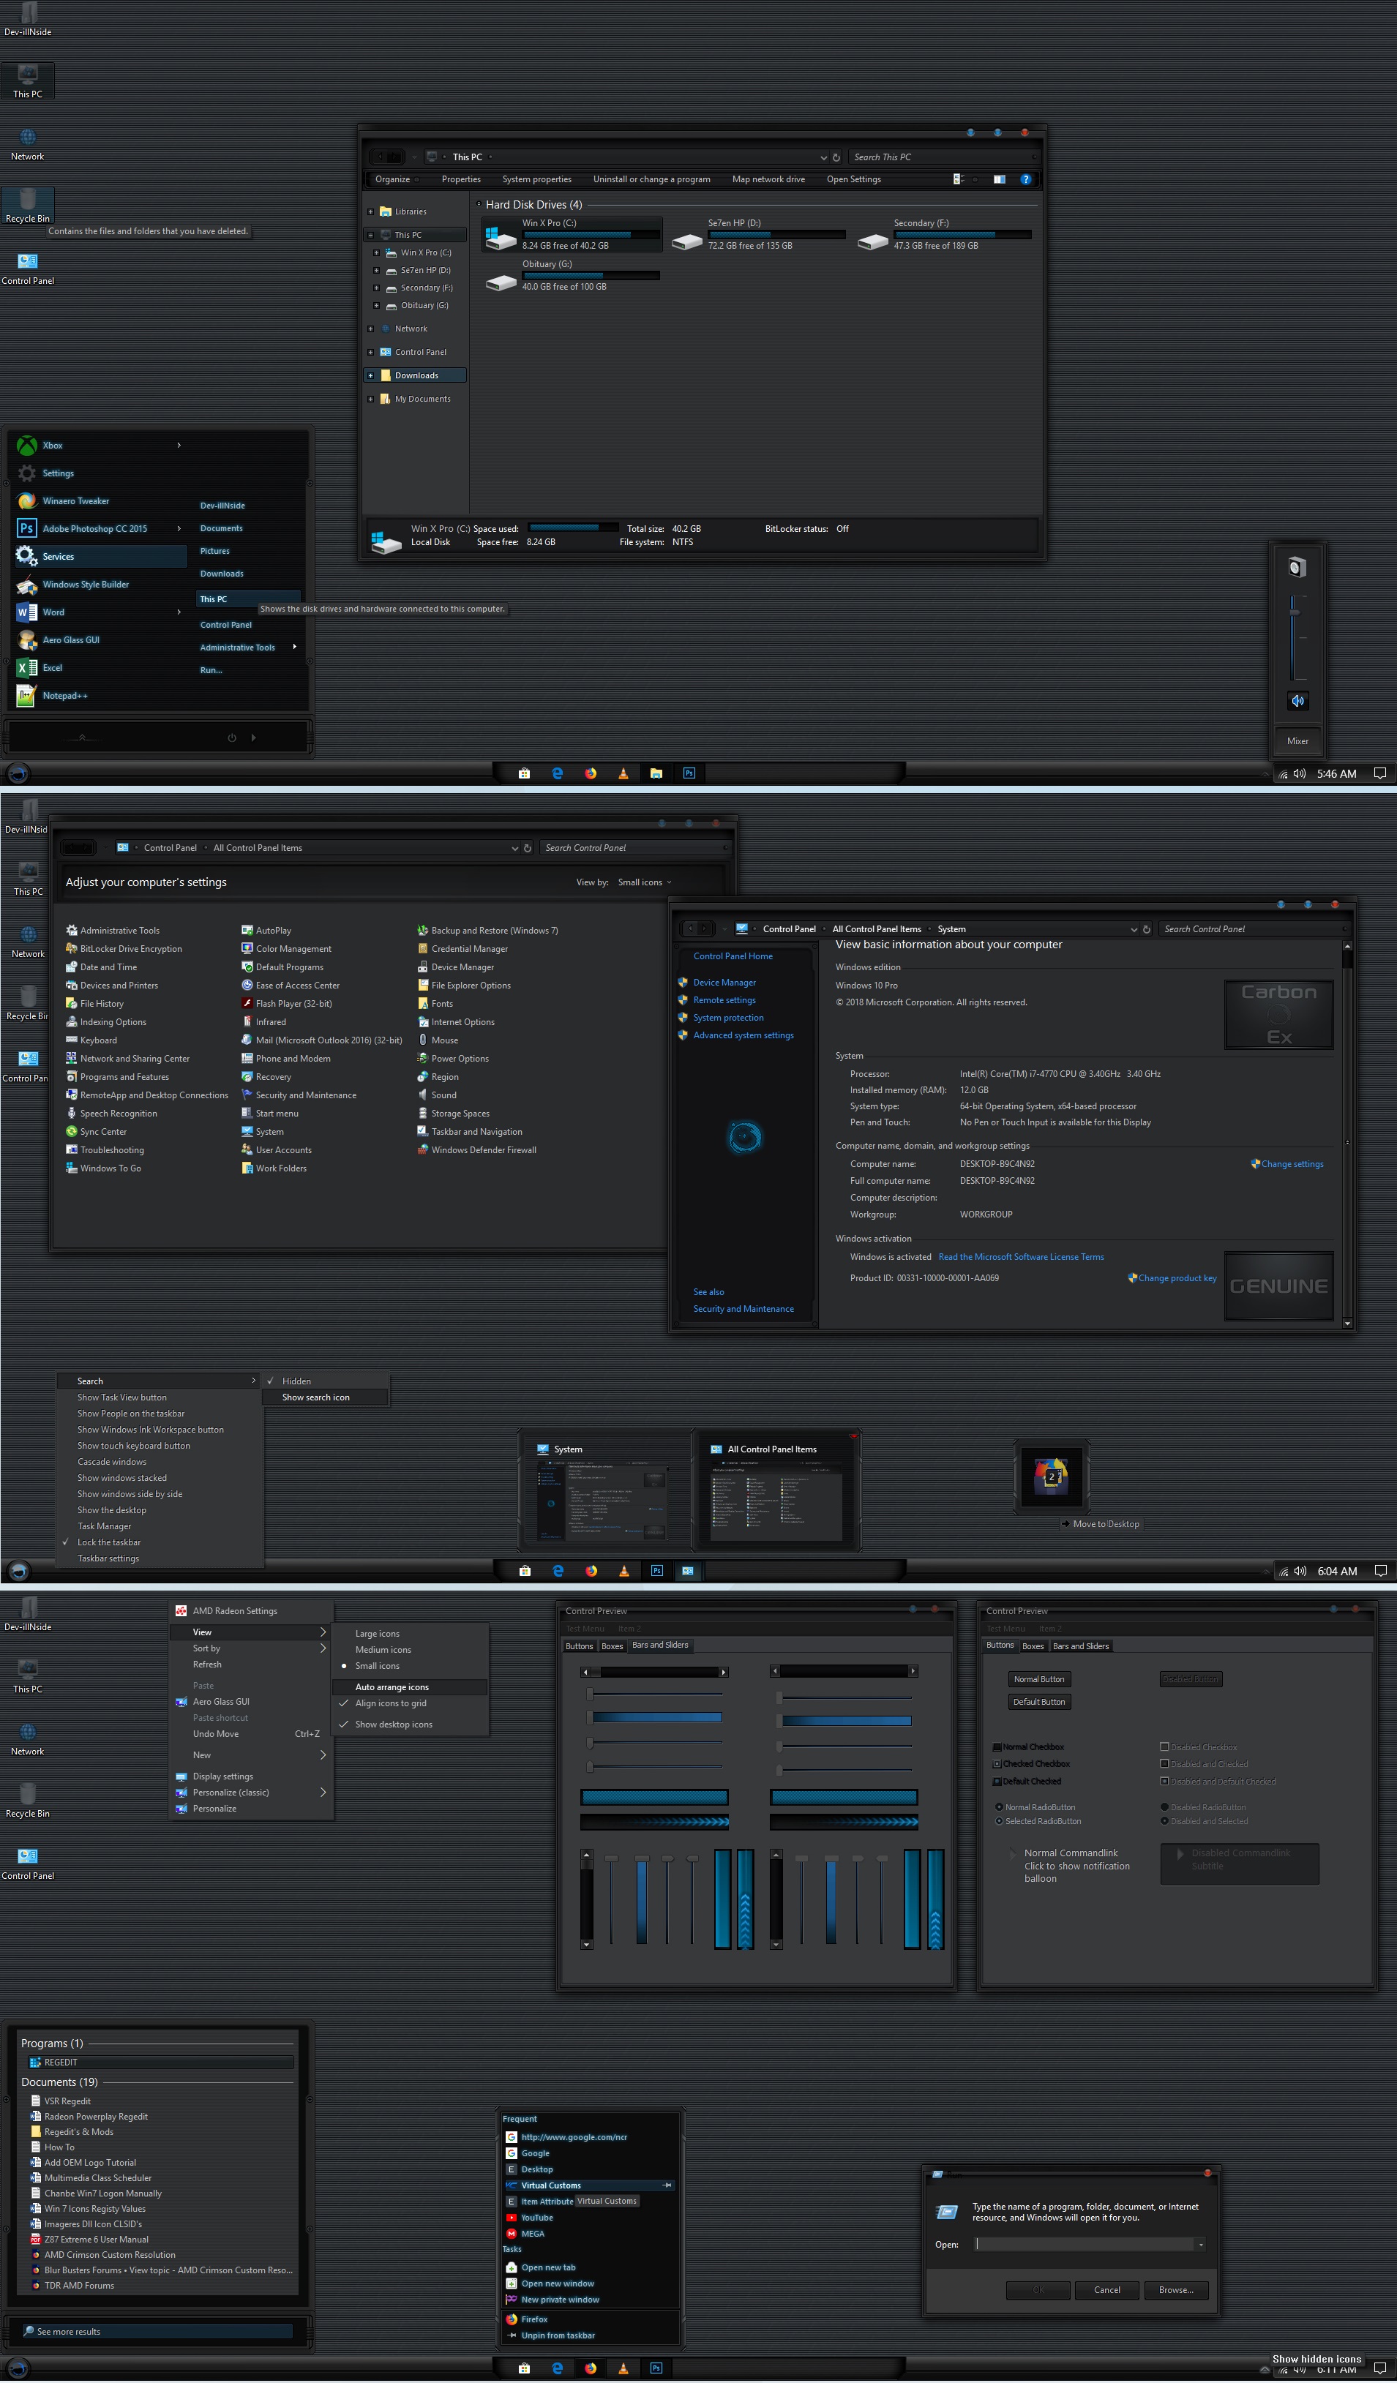Open Infrared settings
1397x2383 pixels.
coord(264,1021)
